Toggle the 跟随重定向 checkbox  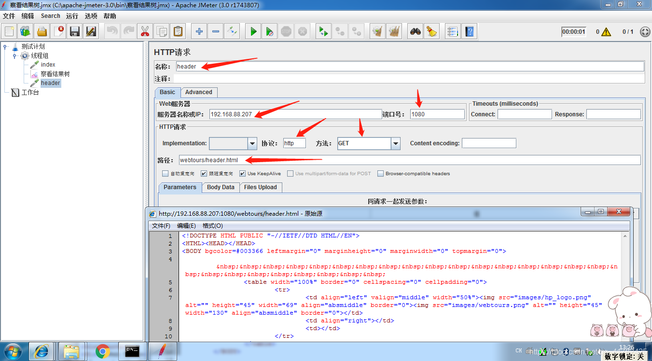coord(204,174)
